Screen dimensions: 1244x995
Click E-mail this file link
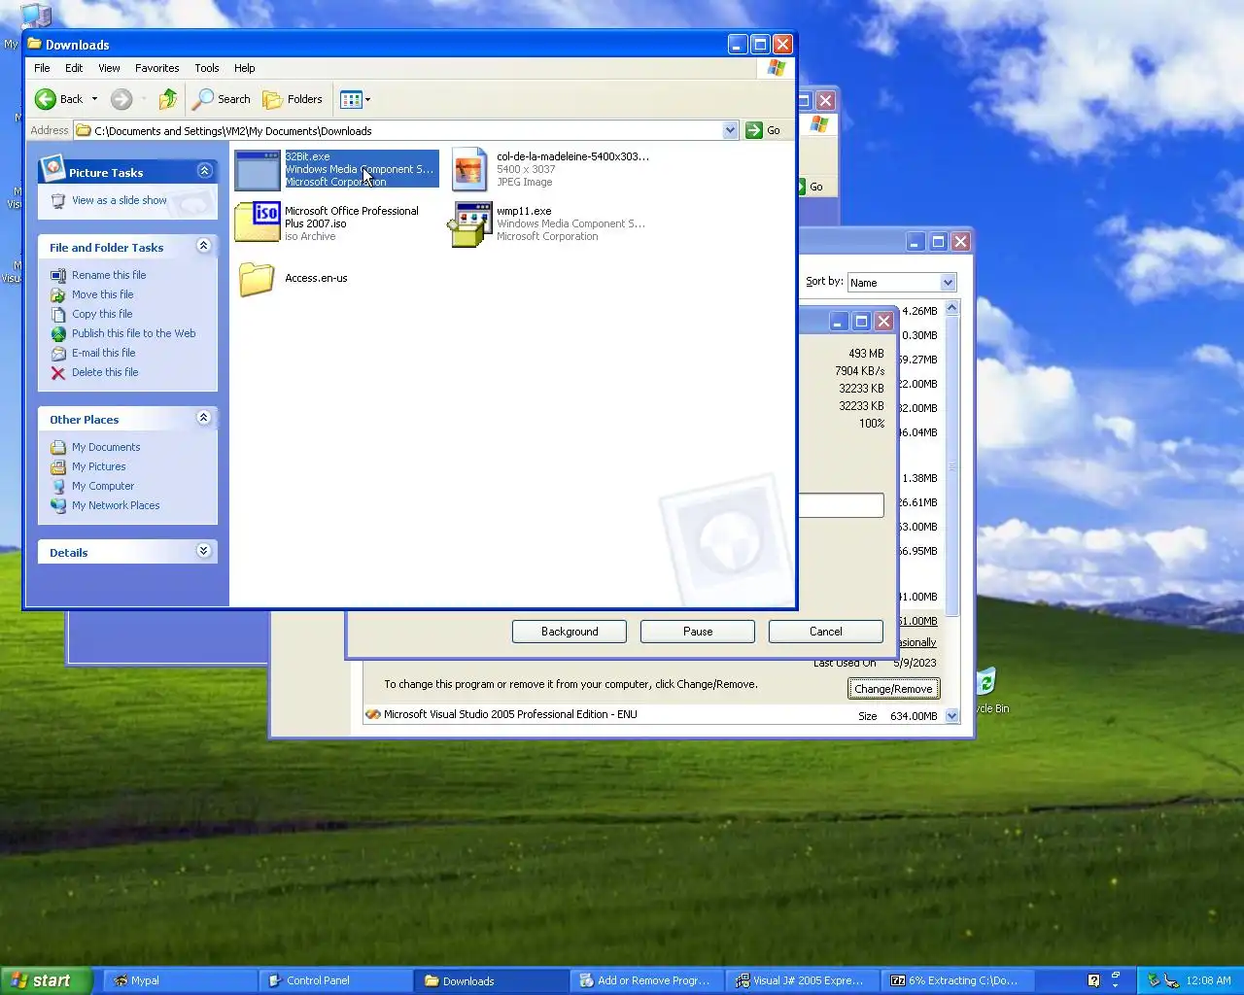(x=103, y=353)
